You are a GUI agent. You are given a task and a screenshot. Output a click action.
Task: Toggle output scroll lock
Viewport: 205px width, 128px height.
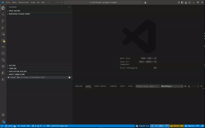189,86
